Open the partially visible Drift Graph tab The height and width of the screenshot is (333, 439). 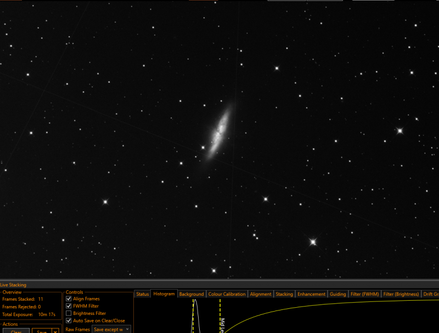430,294
